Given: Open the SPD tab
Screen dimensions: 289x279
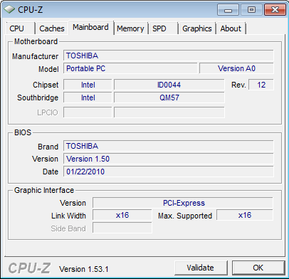Looking at the screenshot, I should tap(163, 28).
